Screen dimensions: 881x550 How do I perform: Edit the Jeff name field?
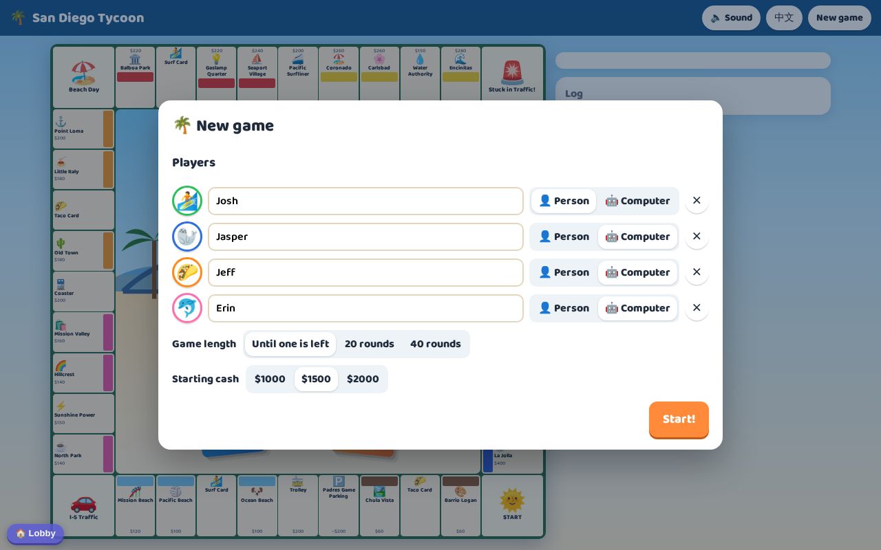point(365,272)
